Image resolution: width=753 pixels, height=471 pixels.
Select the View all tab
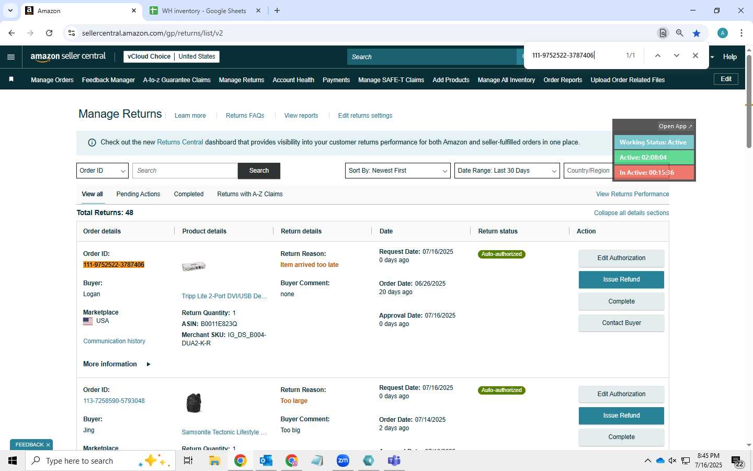(x=92, y=194)
